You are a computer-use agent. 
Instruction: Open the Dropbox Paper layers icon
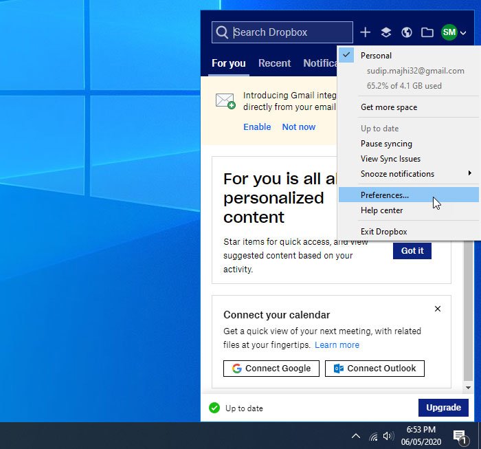pyautogui.click(x=386, y=32)
